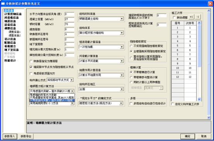
Task: Click 参数导入 button
Action: point(10,136)
